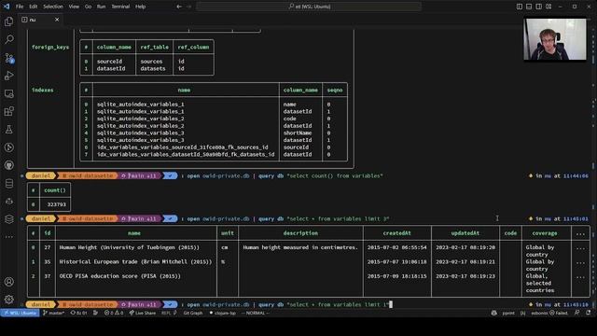Open the Testing flask view
The width and height of the screenshot is (597, 336).
[x=9, y=130]
